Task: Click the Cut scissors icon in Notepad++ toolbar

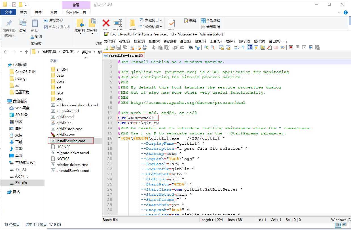Action: (154, 47)
